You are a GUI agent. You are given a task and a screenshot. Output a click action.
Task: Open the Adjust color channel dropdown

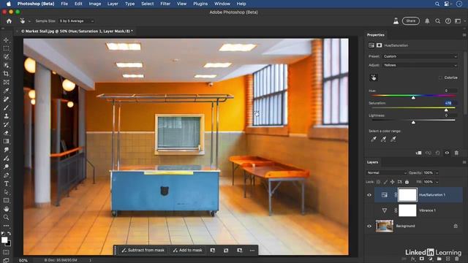pos(420,65)
